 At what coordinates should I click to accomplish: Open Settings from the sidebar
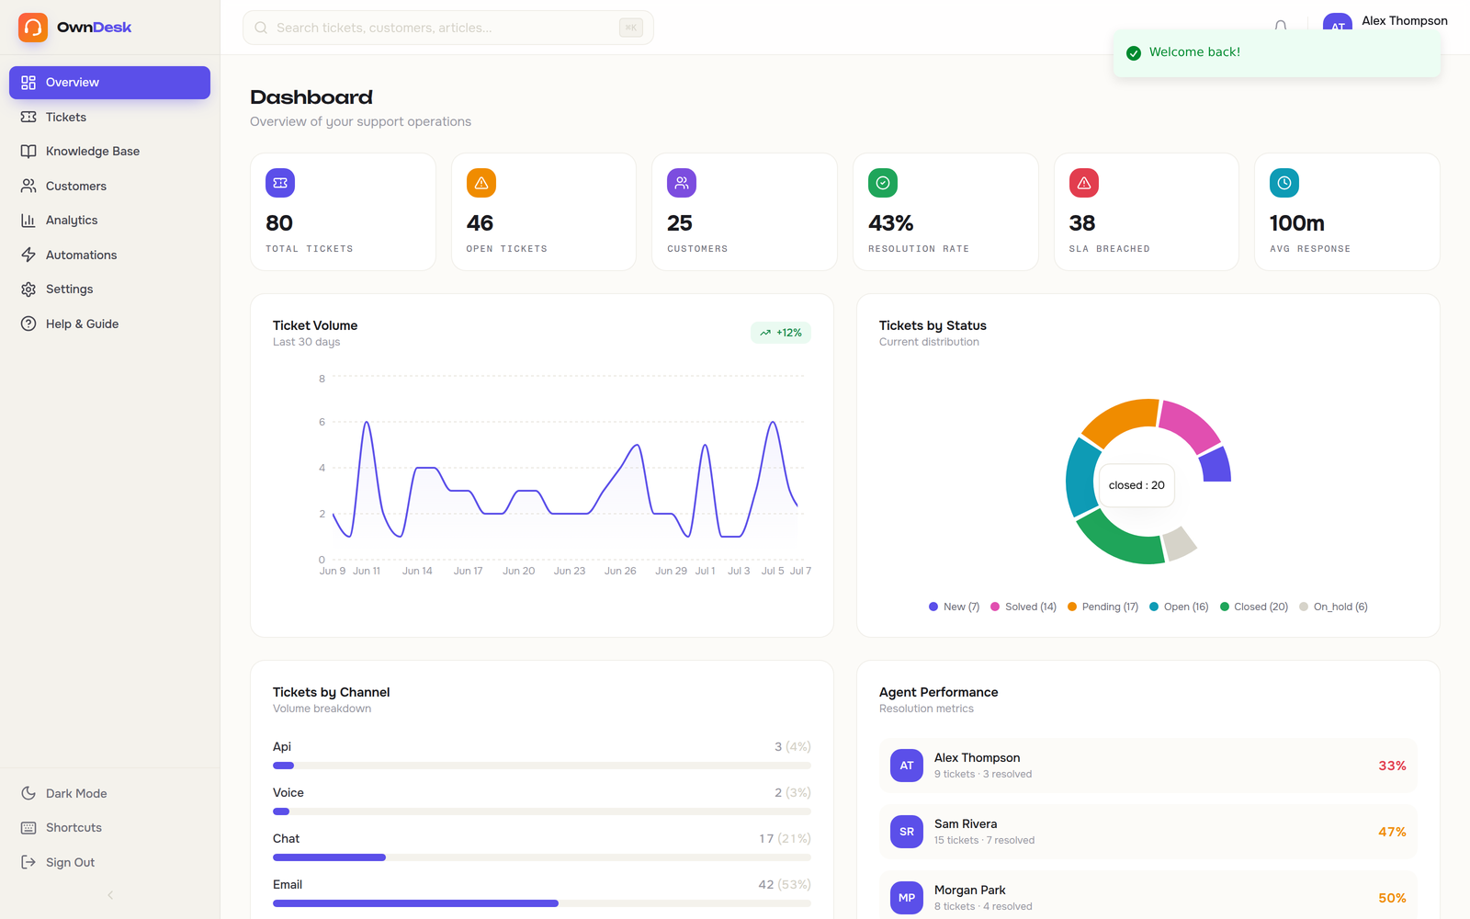point(109,289)
